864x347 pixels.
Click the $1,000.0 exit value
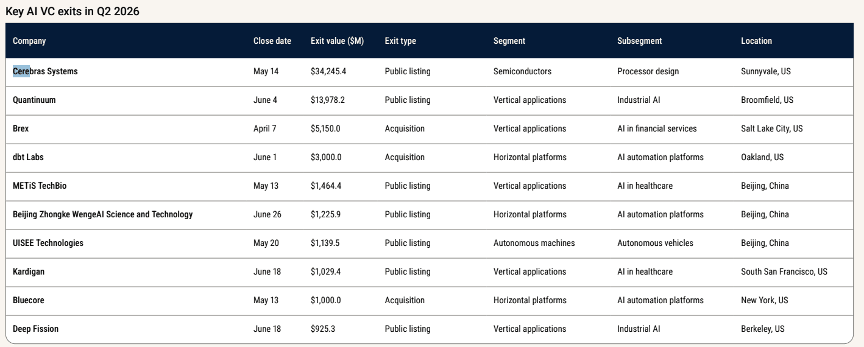[325, 300]
